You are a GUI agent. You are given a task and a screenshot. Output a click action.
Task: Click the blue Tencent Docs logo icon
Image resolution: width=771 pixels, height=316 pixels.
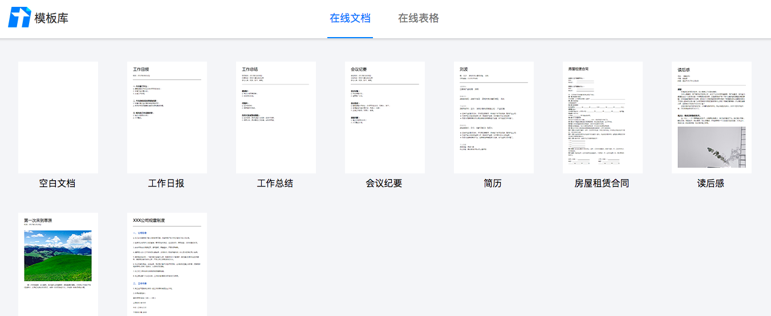point(19,18)
